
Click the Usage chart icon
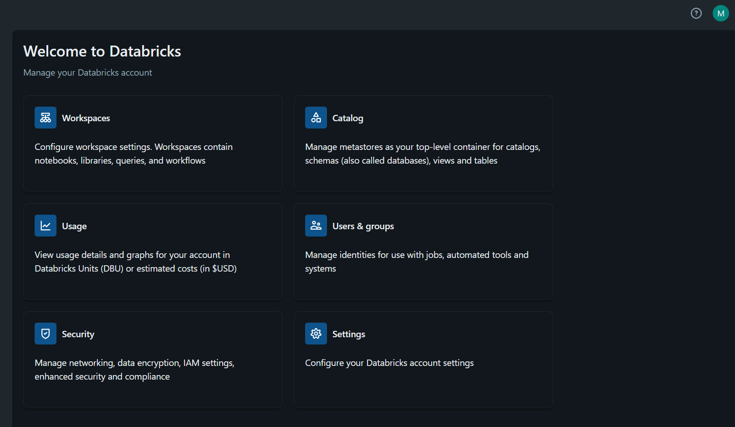(x=46, y=226)
